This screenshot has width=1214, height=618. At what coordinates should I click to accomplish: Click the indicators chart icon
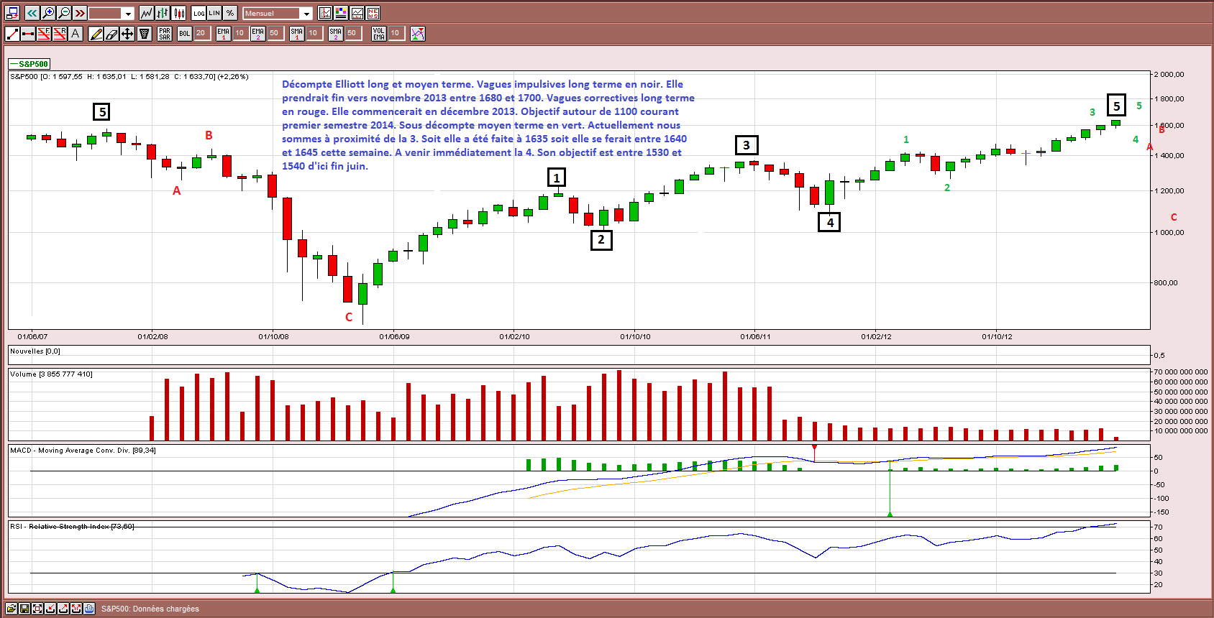[357, 13]
